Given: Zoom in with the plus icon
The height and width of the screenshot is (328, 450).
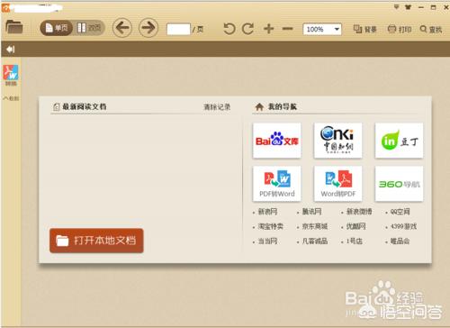Looking at the screenshot, I should [269, 29].
